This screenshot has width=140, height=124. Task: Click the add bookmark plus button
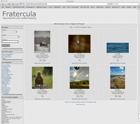[17, 4]
